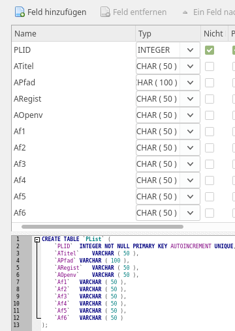235x331 pixels.
Task: Open the type dropdown for Af1
Action: pos(190,132)
